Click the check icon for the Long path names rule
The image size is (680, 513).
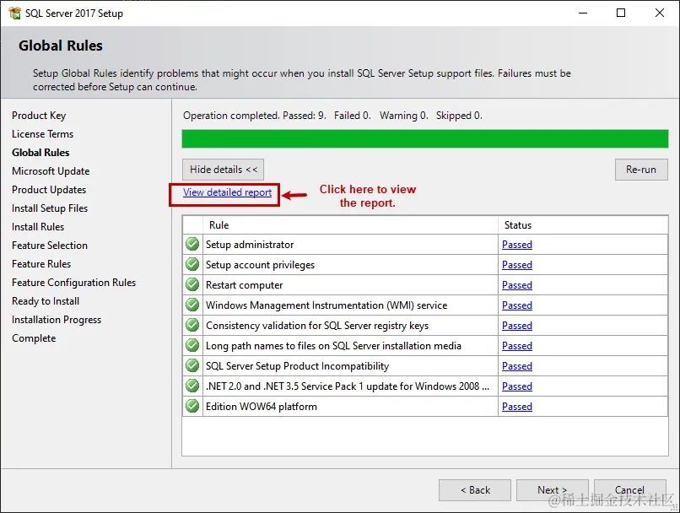click(192, 346)
